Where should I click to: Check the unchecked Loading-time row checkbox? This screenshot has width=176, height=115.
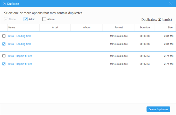point(4,36)
